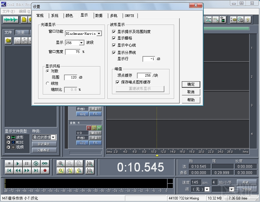Viewport: 260px width, 202px height.
Task: Switch to the SMPTE settings tab
Action: pyautogui.click(x=130, y=15)
